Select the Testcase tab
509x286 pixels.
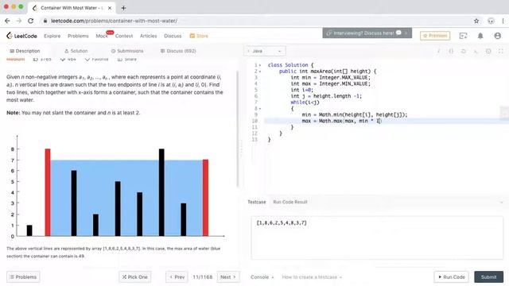pyautogui.click(x=256, y=202)
